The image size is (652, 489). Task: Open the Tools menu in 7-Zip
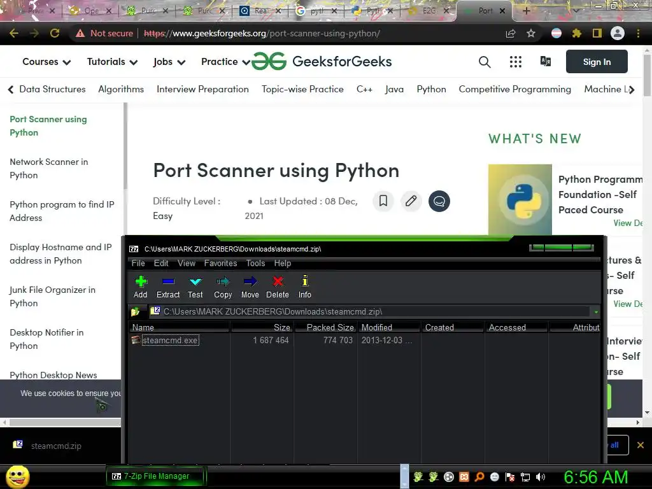click(255, 263)
